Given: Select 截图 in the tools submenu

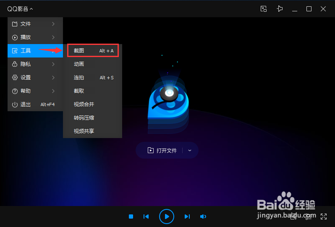Looking at the screenshot, I should click(93, 51).
